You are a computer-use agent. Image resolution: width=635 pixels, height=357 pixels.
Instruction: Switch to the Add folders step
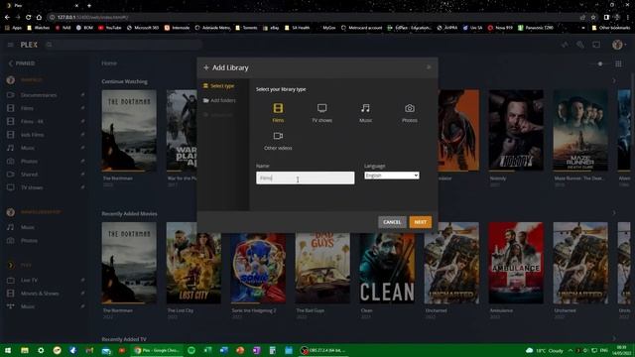tap(219, 100)
